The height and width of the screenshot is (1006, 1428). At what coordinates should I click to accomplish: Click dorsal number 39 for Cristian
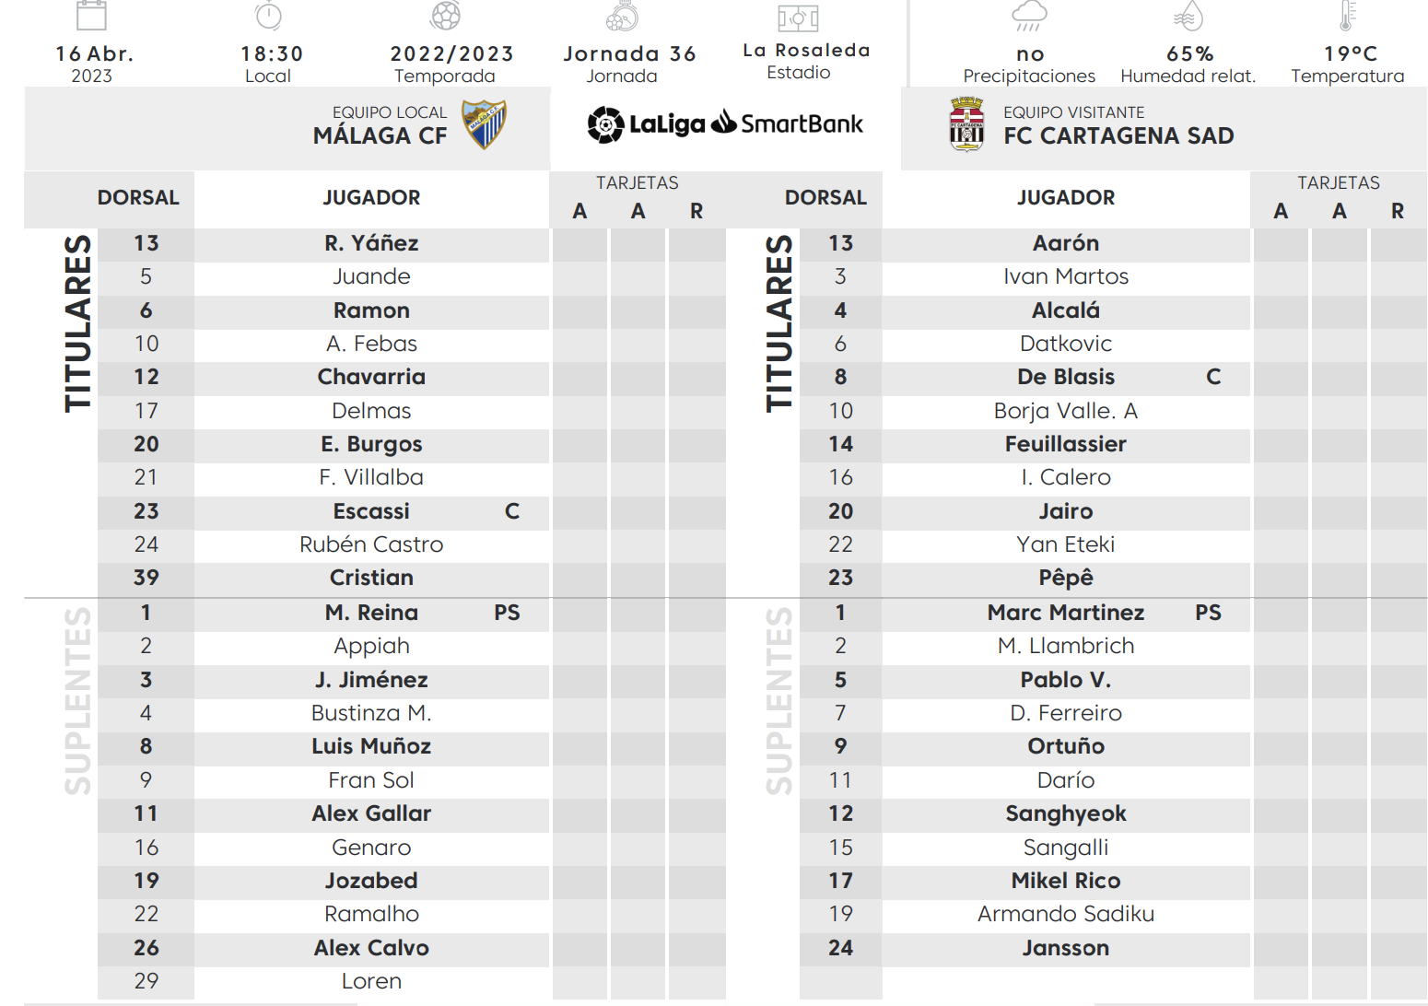146,578
